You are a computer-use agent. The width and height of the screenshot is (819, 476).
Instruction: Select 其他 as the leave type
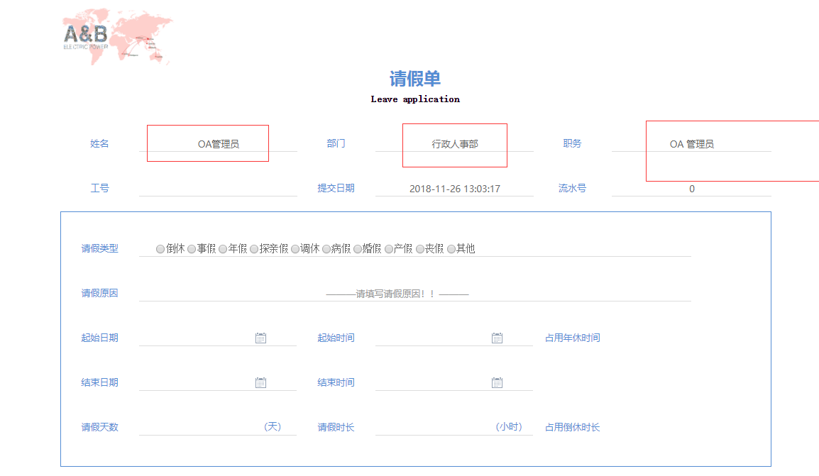(451, 249)
